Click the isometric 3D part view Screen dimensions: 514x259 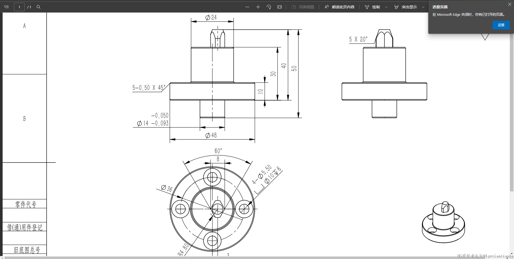click(443, 222)
